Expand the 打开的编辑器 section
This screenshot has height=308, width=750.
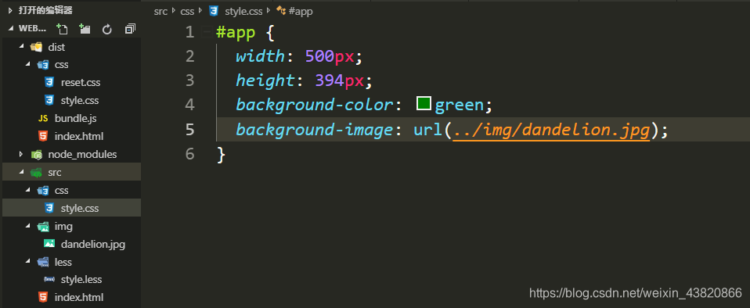[10, 10]
